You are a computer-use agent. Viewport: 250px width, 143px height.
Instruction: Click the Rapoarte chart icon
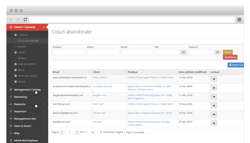(11, 104)
